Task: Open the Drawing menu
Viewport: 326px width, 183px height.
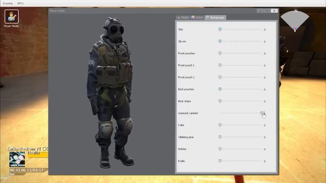Action: (8, 4)
